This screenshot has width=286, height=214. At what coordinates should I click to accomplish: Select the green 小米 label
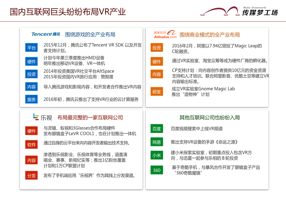157,155
